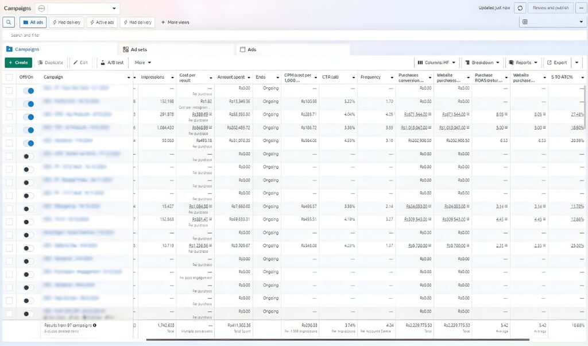Start an A/B test
588x346 pixels.
click(112, 63)
